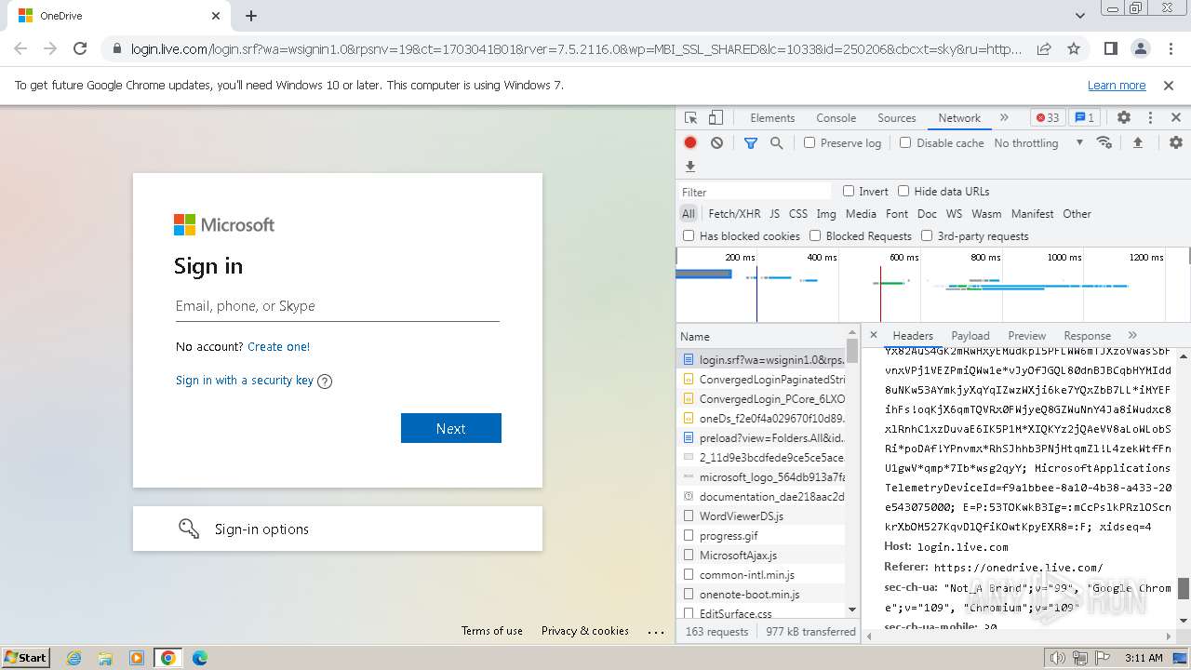Open network conditions wifi icon
1191x670 pixels.
click(x=1104, y=142)
